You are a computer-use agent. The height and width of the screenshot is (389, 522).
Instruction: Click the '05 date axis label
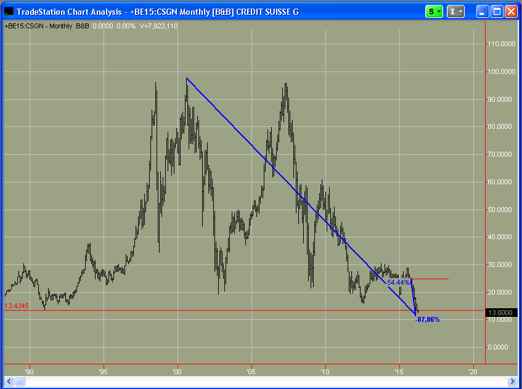point(251,371)
